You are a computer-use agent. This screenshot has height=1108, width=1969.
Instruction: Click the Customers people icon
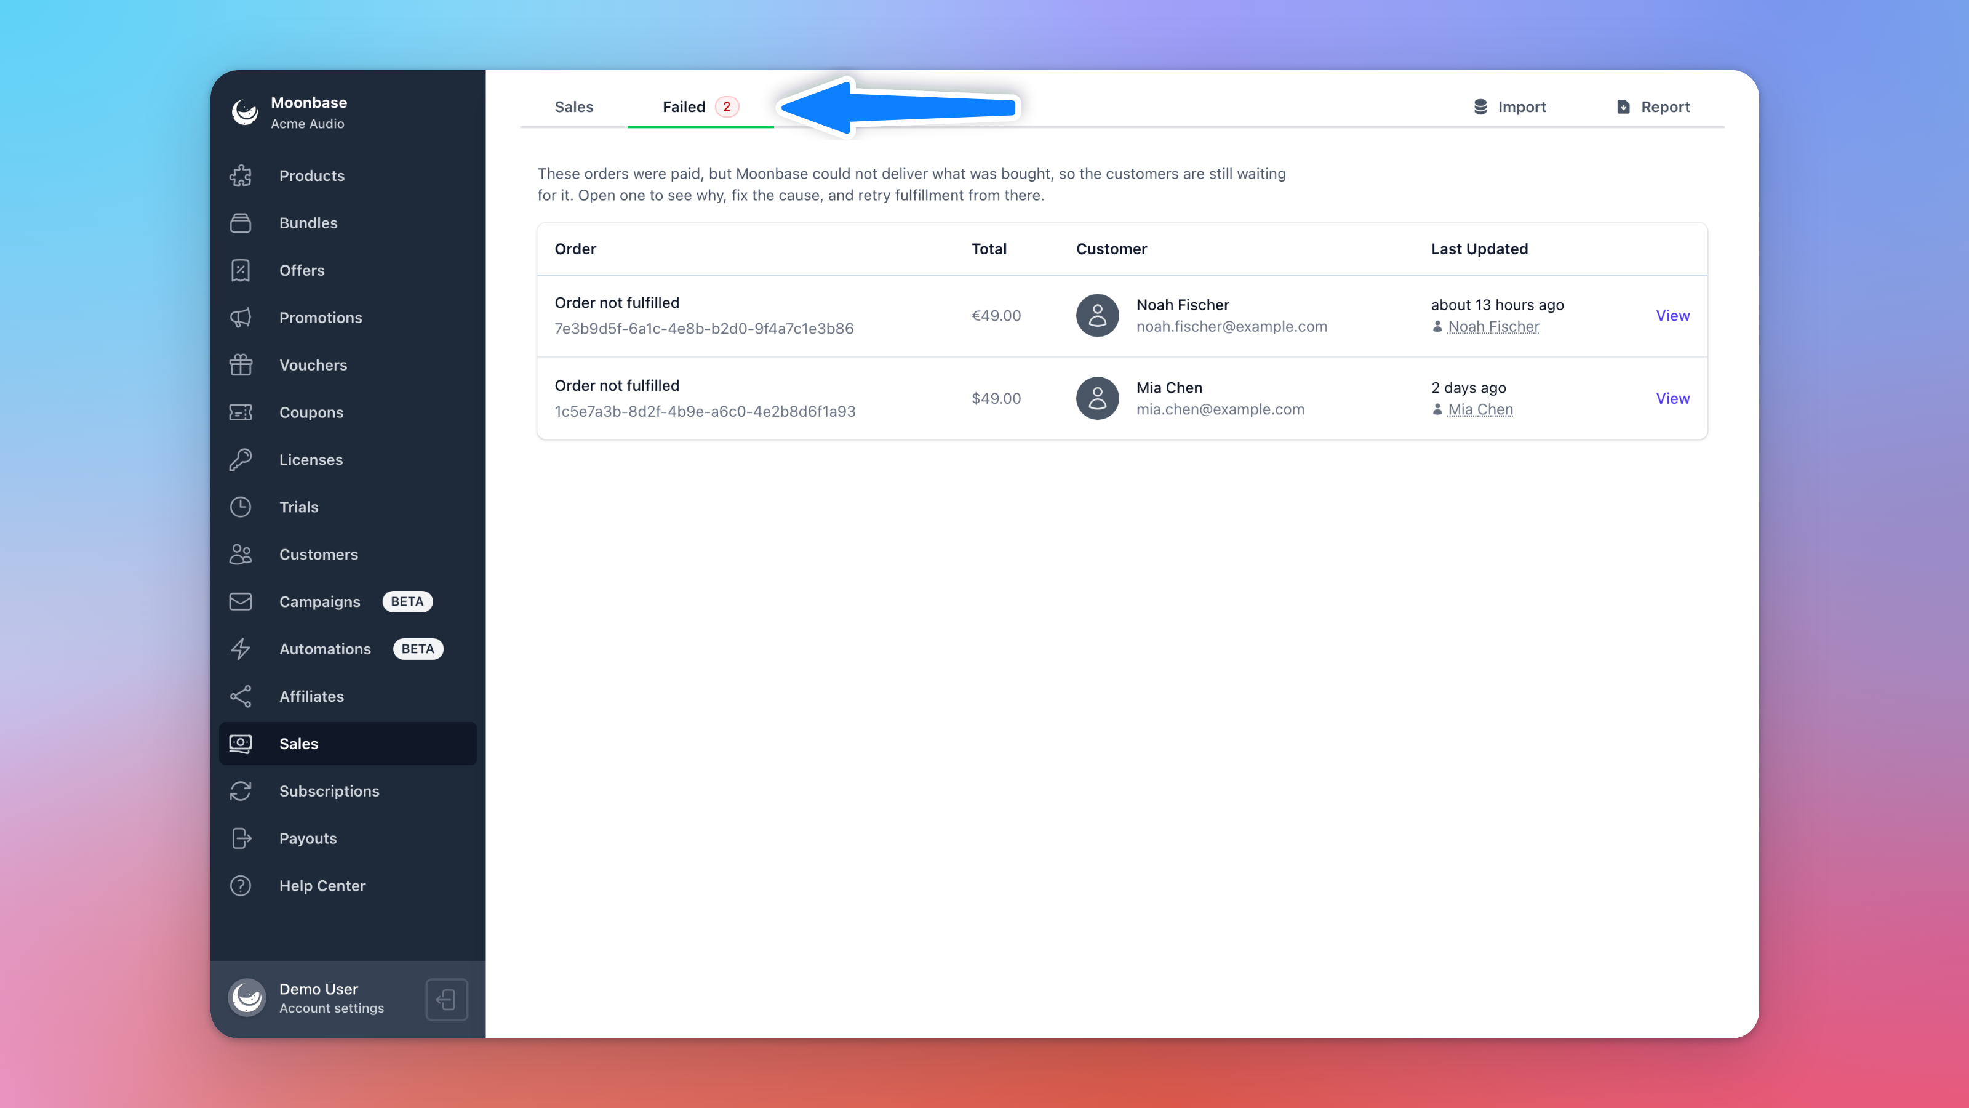[x=241, y=555]
